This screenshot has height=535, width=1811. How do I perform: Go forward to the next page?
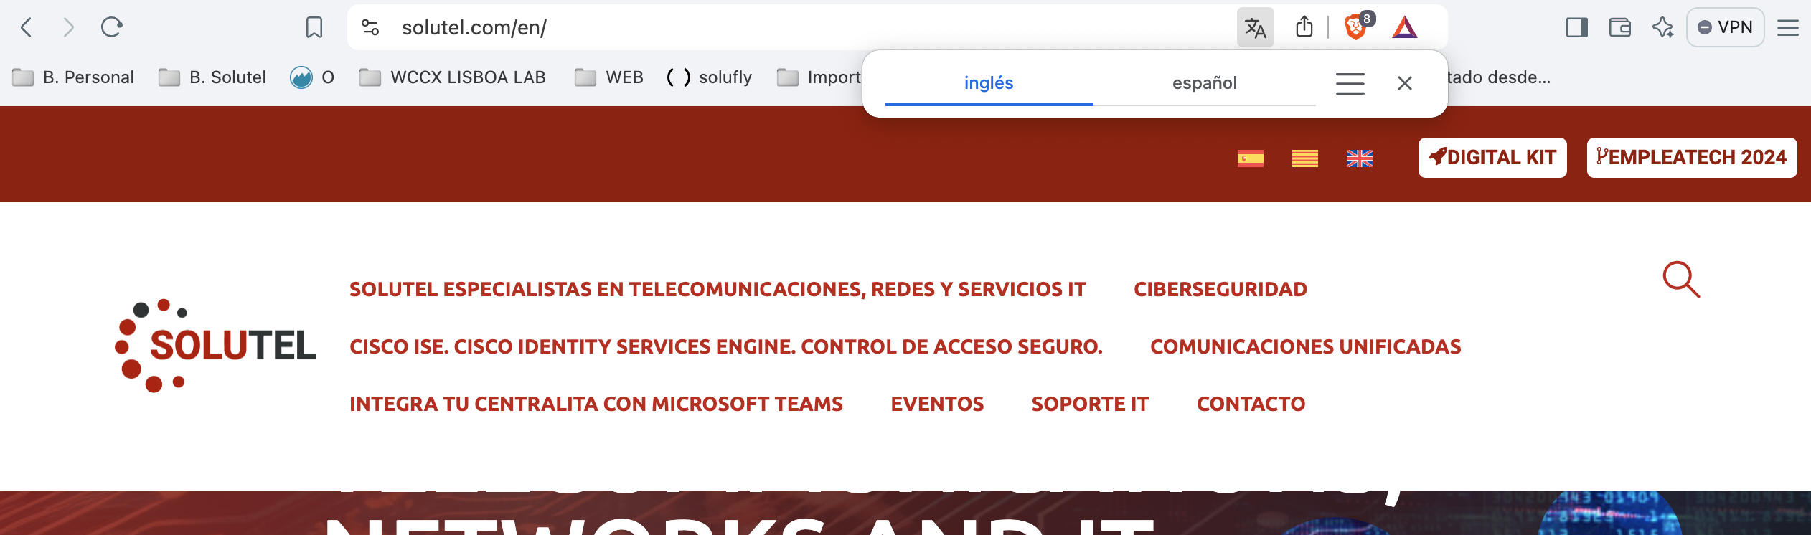(68, 28)
